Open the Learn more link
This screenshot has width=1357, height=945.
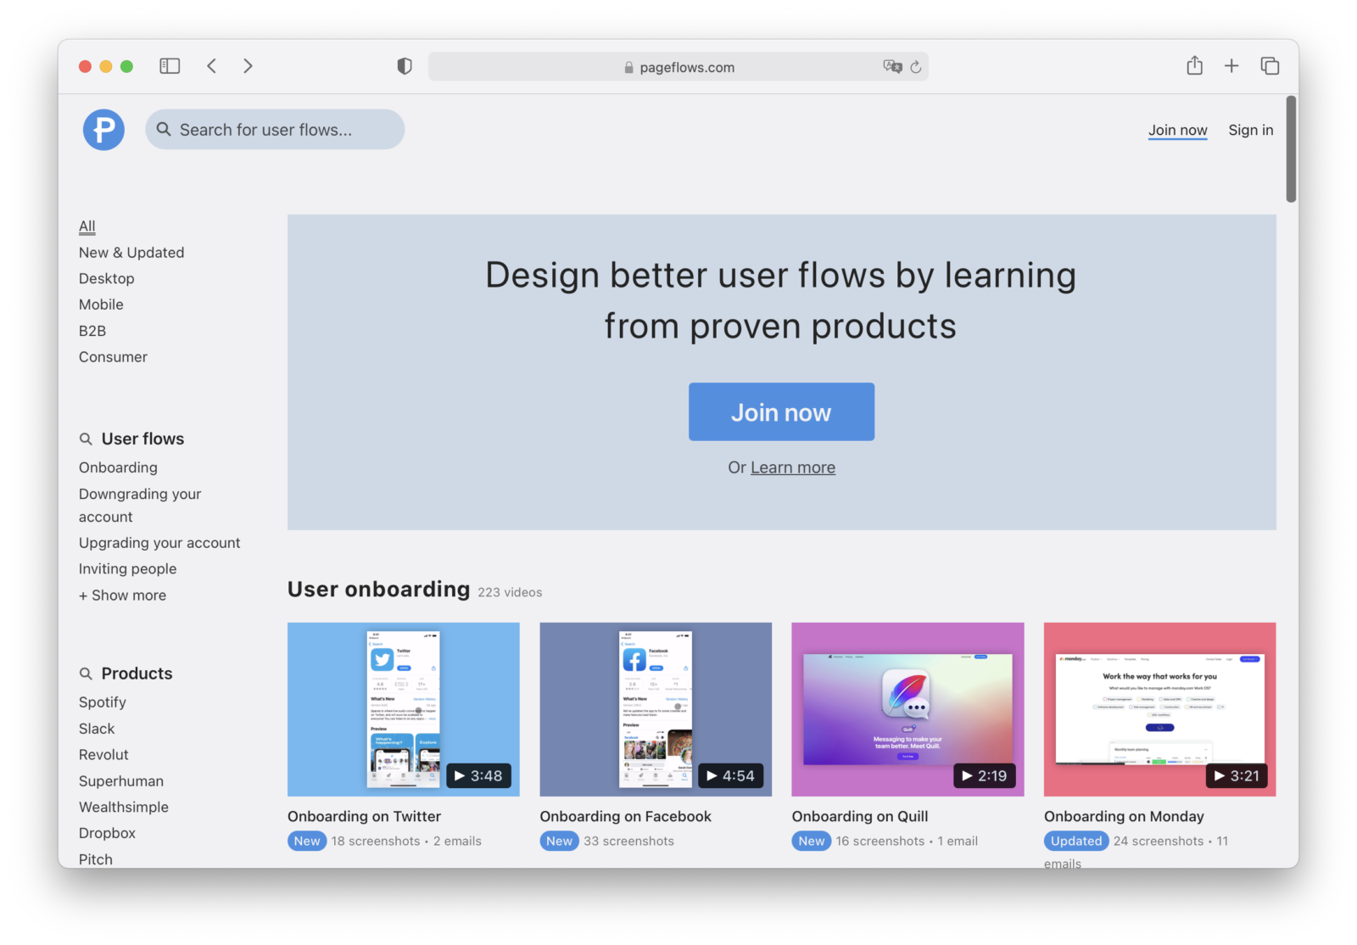click(x=792, y=467)
